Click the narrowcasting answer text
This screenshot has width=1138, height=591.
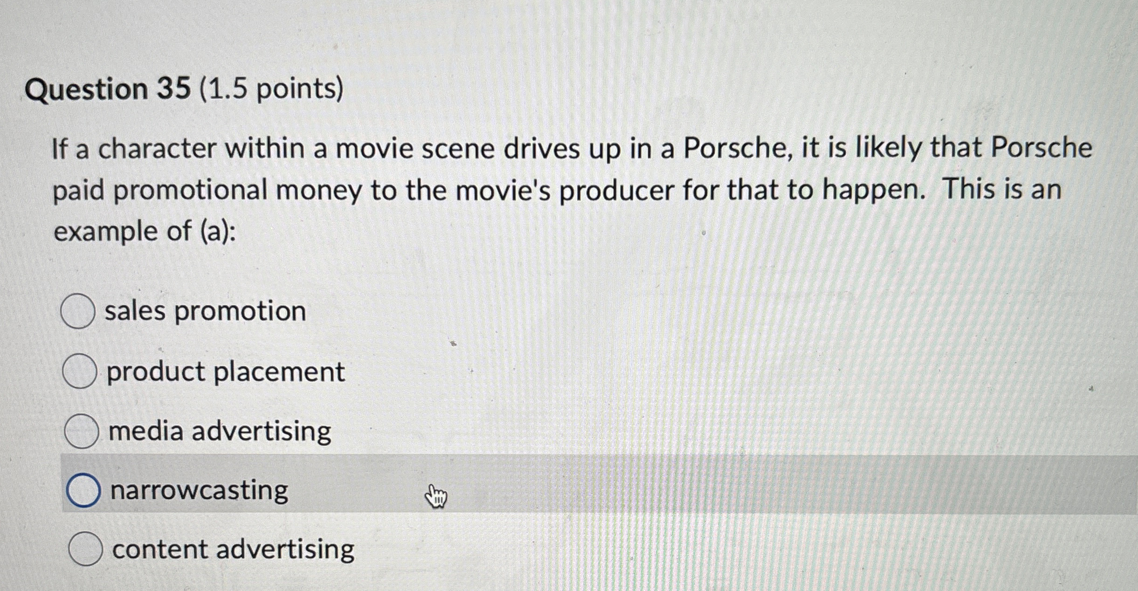tap(198, 489)
